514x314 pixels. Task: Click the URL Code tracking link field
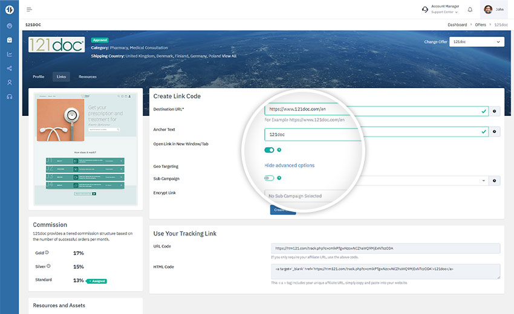[385, 248]
